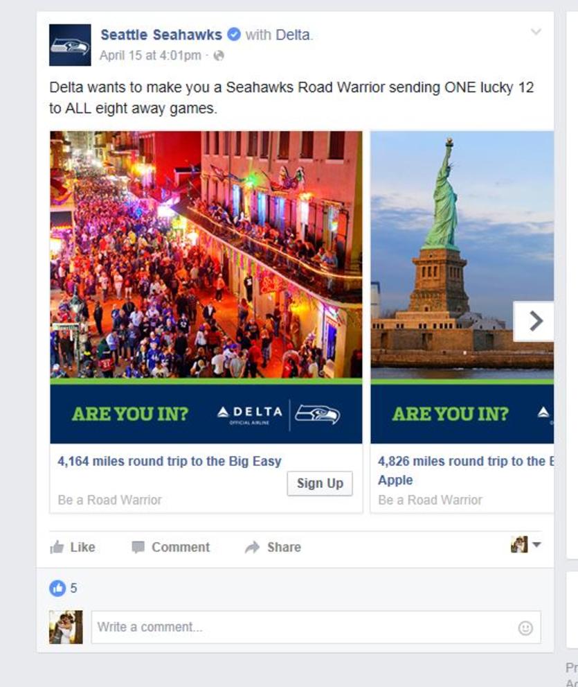This screenshot has height=687, width=578.
Task: Open '4,164 miles round trip to the Big Easy'
Action: (170, 461)
